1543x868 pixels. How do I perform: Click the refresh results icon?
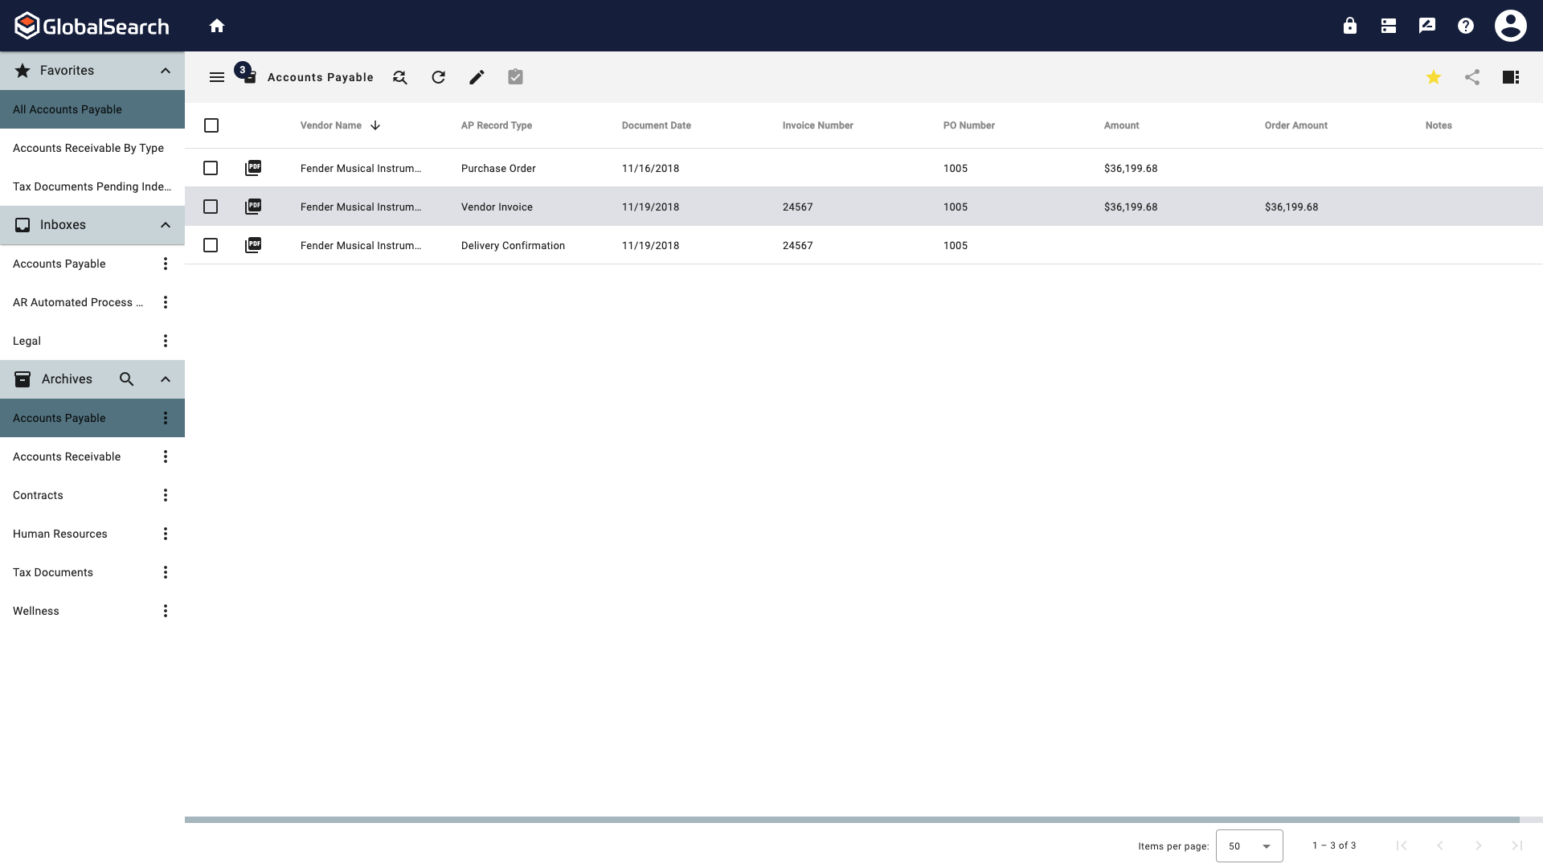point(438,77)
